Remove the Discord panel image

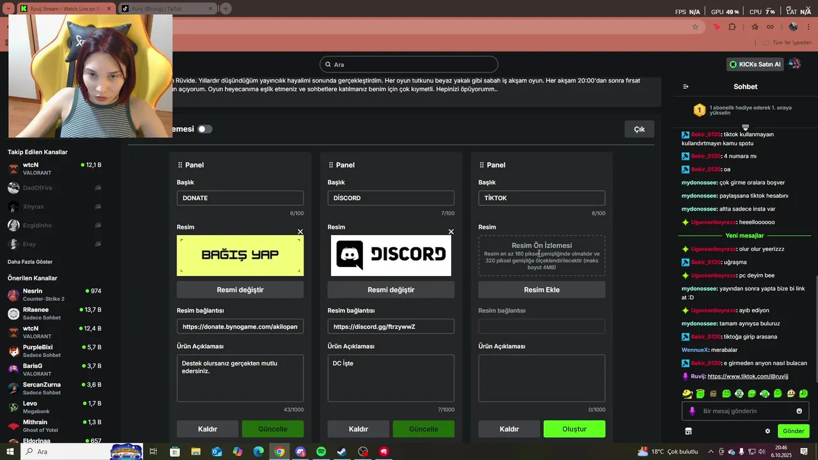click(451, 232)
